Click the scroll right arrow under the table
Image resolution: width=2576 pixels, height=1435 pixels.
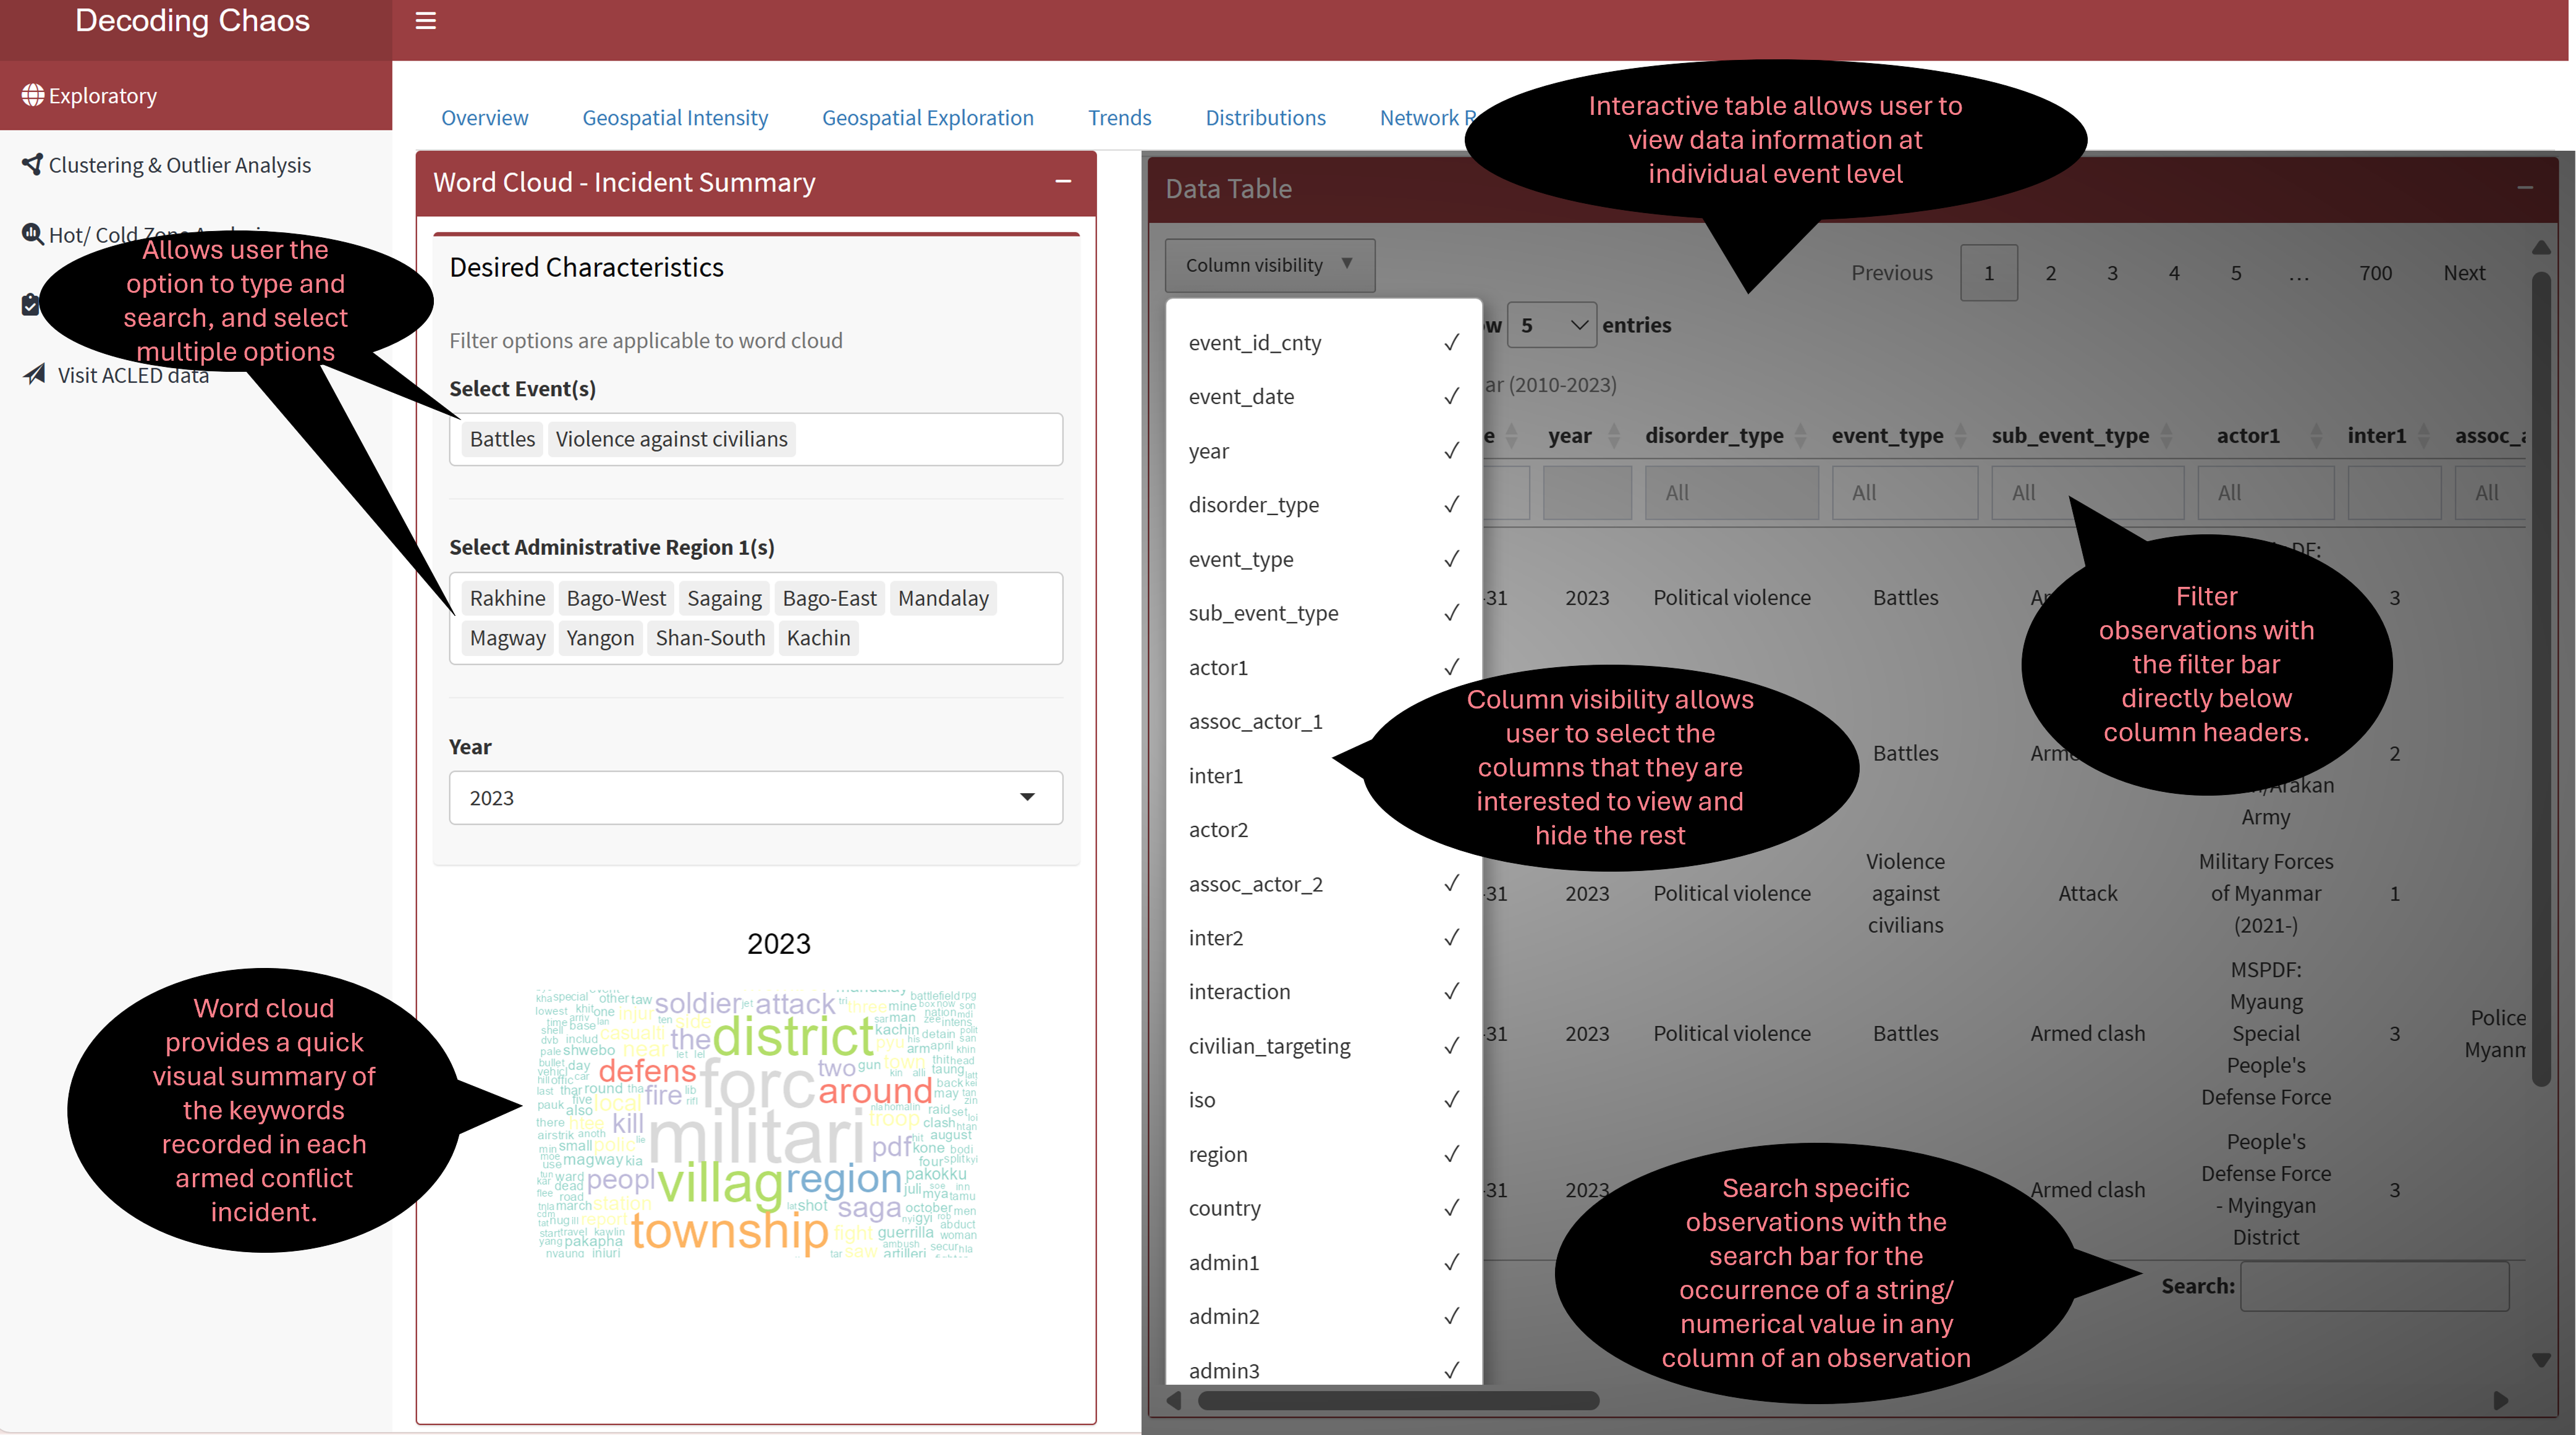(x=2500, y=1401)
